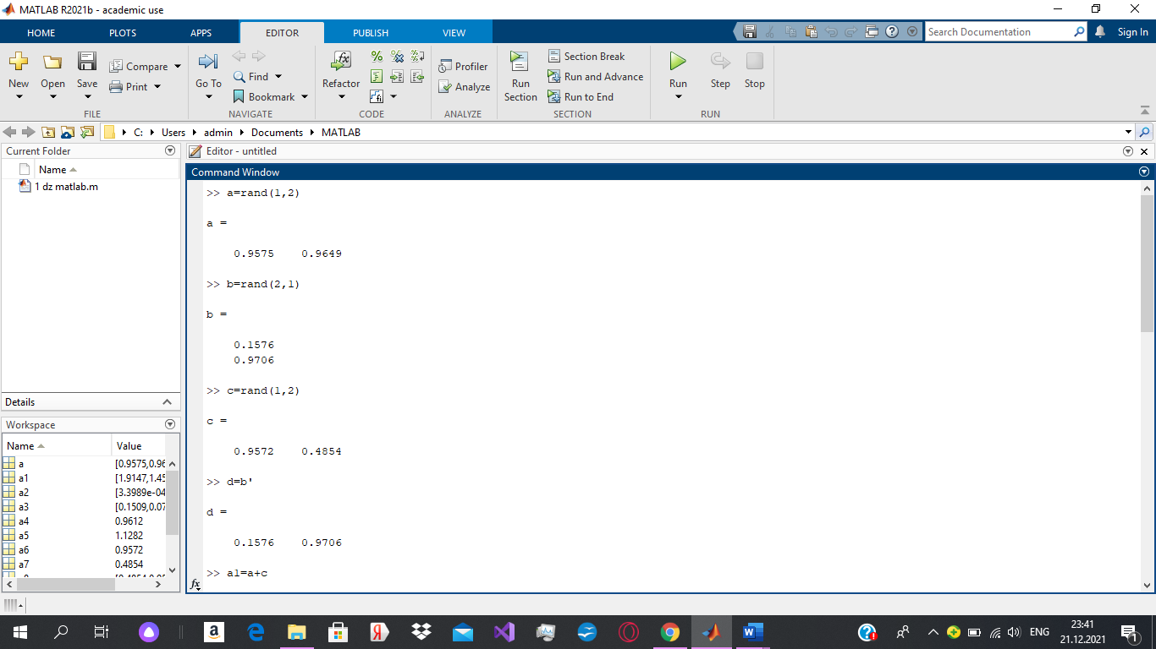
Task: Expand the Bookmark dropdown arrow
Action: (305, 97)
